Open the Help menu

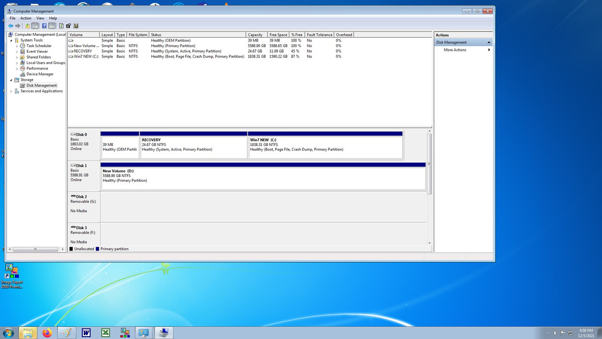(x=53, y=18)
